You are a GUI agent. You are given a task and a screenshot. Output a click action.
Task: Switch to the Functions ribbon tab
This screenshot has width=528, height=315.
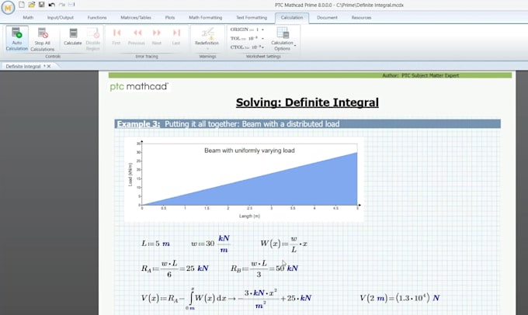pos(97,18)
